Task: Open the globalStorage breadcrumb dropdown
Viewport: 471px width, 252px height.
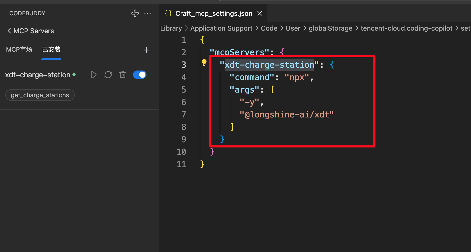Action: [x=330, y=28]
